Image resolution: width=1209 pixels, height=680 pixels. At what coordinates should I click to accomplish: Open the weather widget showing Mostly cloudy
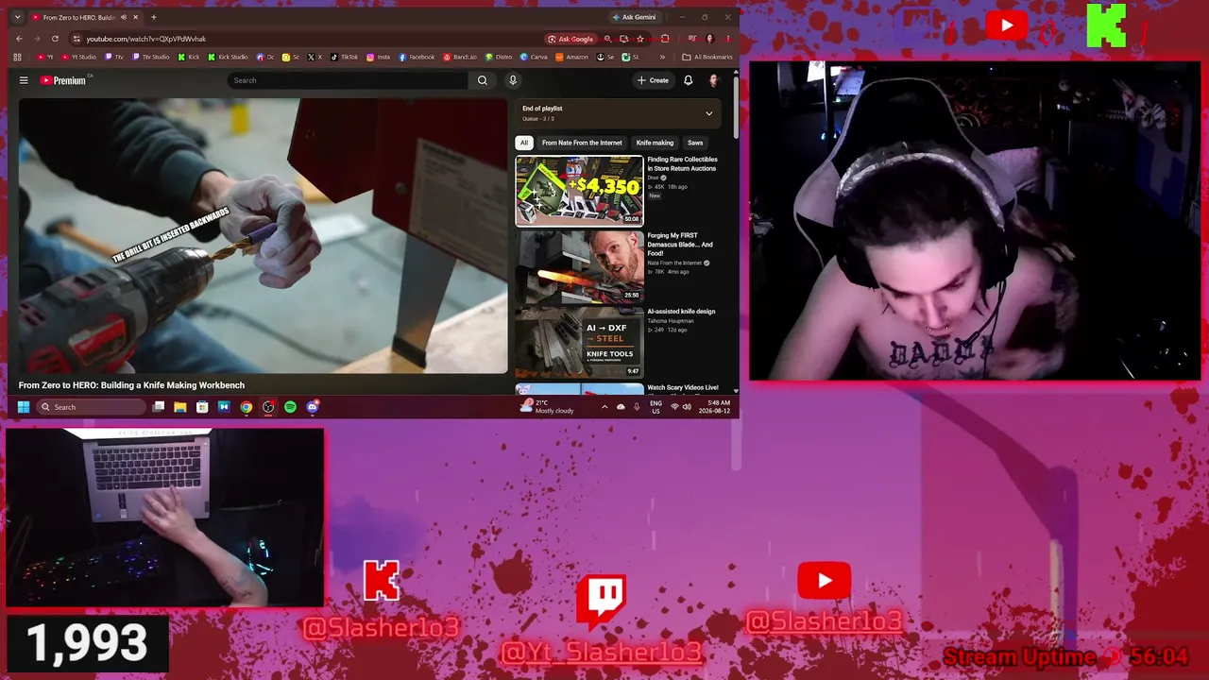547,407
